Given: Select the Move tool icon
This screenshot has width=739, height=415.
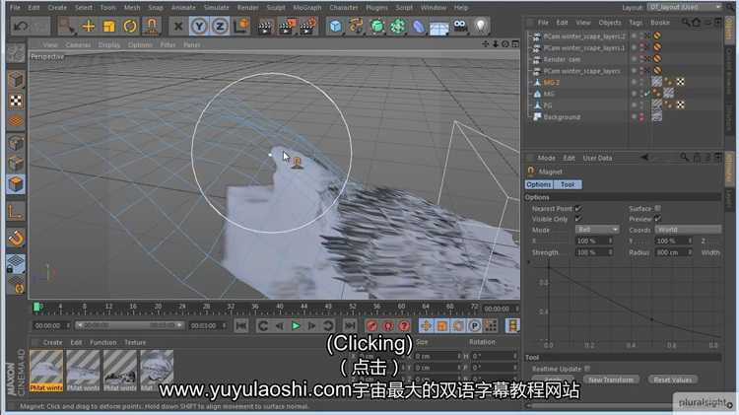Looking at the screenshot, I should [x=89, y=26].
